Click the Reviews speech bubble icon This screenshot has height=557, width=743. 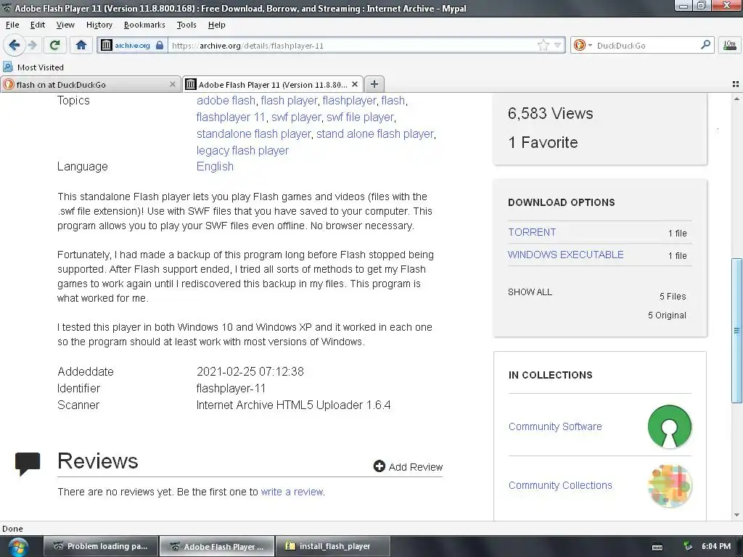[28, 463]
